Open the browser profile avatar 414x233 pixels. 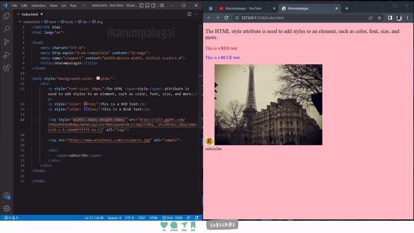[398, 17]
